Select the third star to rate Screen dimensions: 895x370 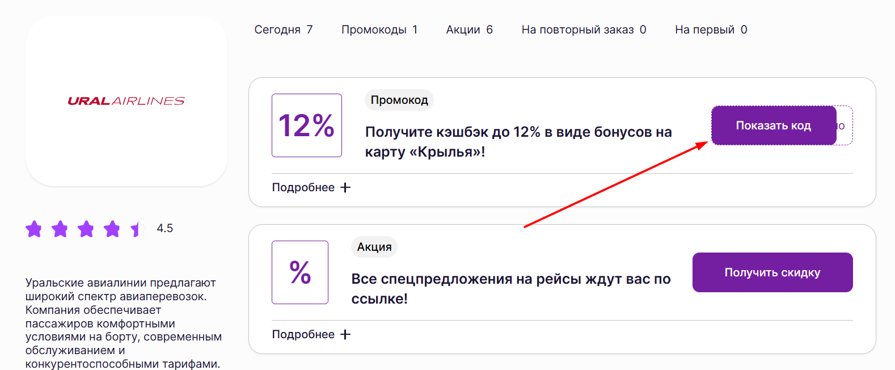[85, 229]
